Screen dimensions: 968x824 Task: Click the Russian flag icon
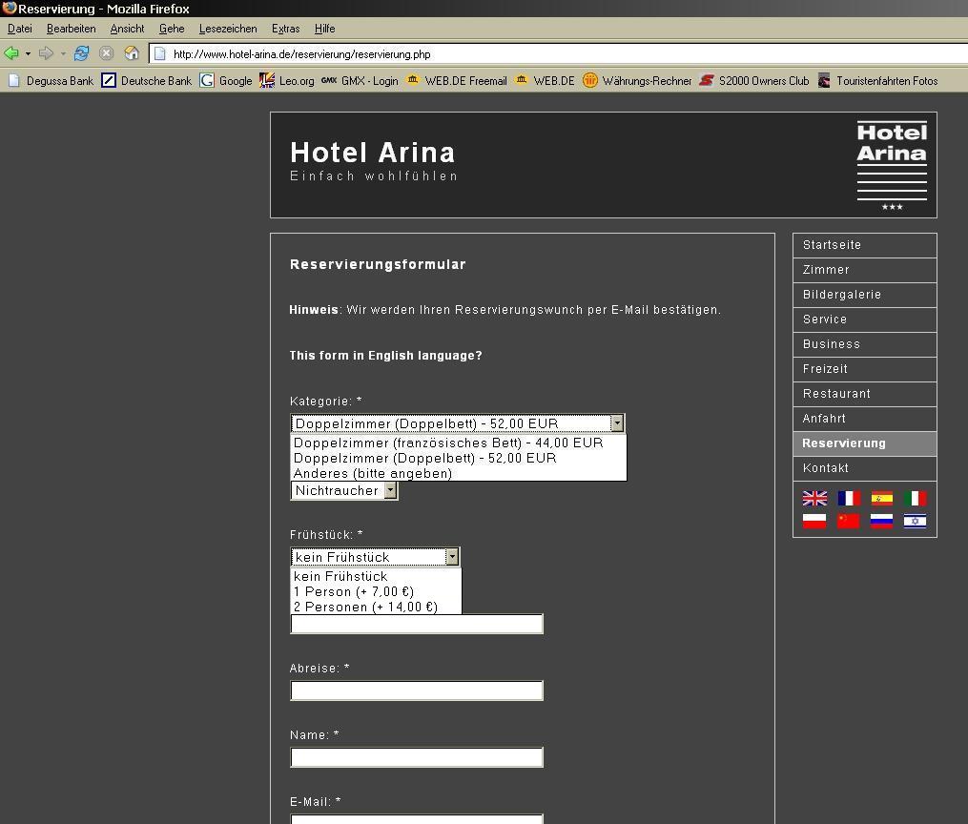click(881, 521)
